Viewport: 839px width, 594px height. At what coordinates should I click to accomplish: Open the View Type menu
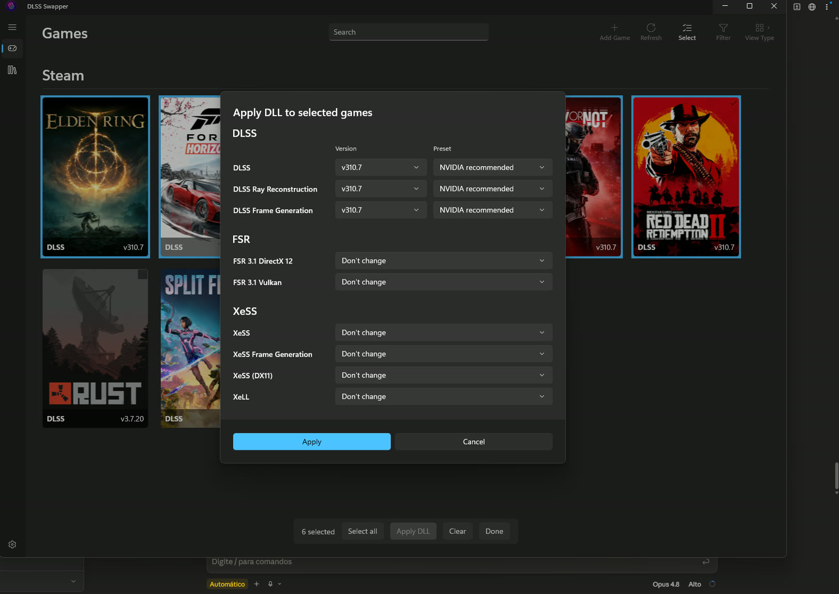click(x=759, y=32)
